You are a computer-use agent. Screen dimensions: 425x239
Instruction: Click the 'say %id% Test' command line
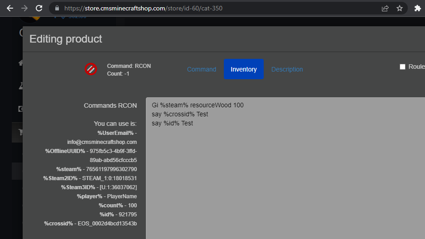pyautogui.click(x=172, y=123)
